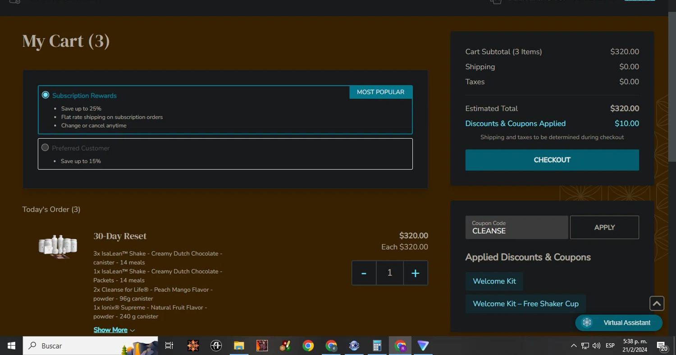
Task: Click the 'Change or cancel anytime' text
Action: [x=94, y=126]
